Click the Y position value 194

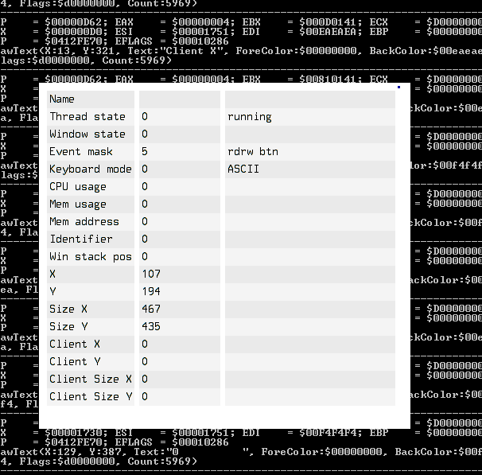point(151,292)
